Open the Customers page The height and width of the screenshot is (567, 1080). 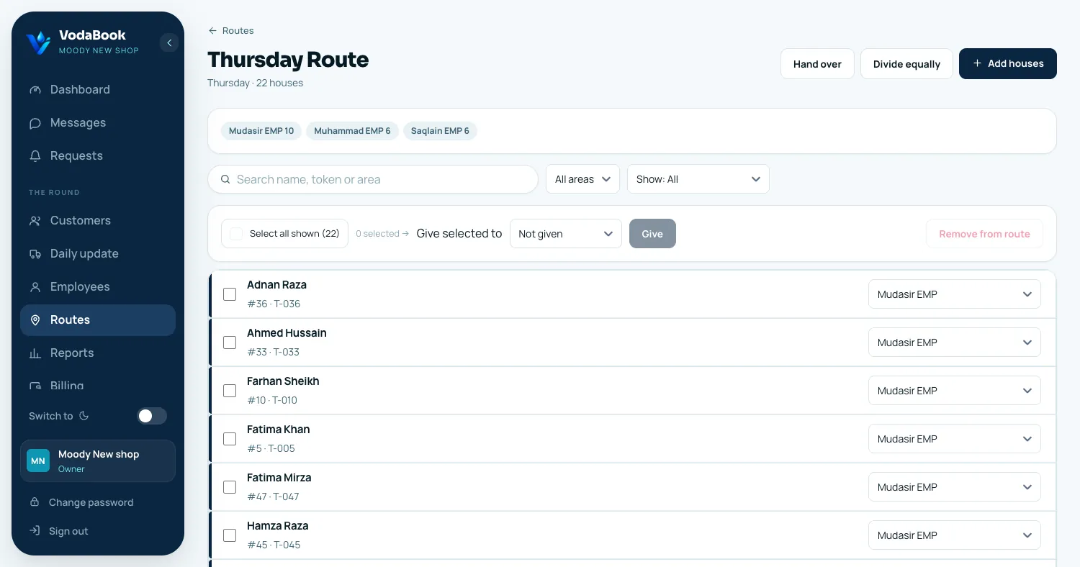point(98,221)
